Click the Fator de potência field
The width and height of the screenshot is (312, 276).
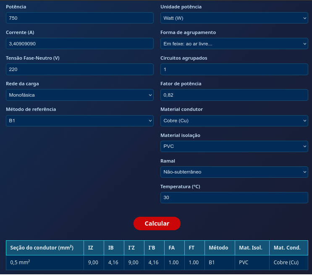234,95
